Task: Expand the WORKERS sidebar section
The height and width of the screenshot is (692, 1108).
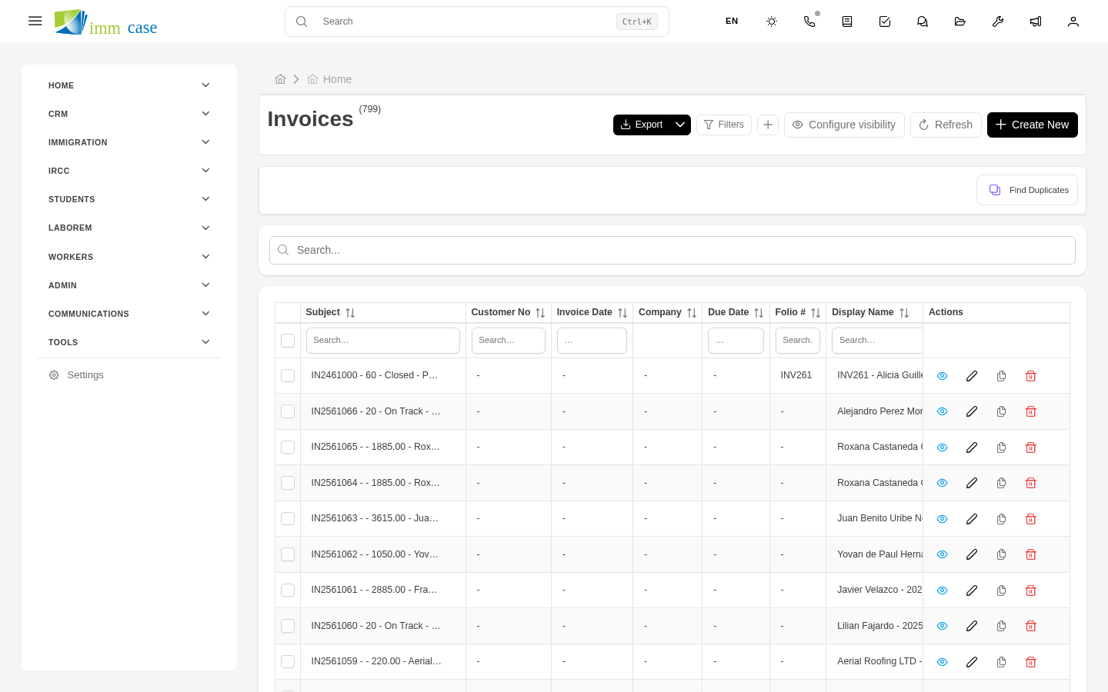Action: 128,257
